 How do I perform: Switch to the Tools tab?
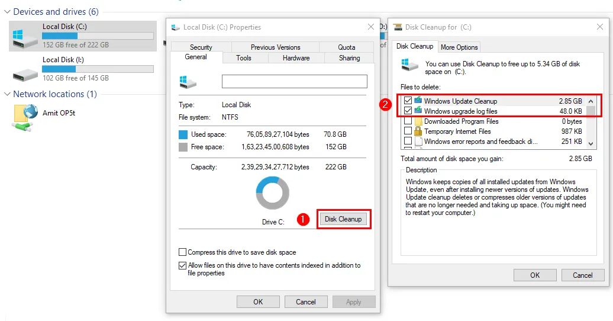tap(244, 58)
